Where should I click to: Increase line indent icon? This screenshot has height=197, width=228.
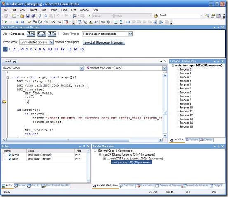point(109,22)
